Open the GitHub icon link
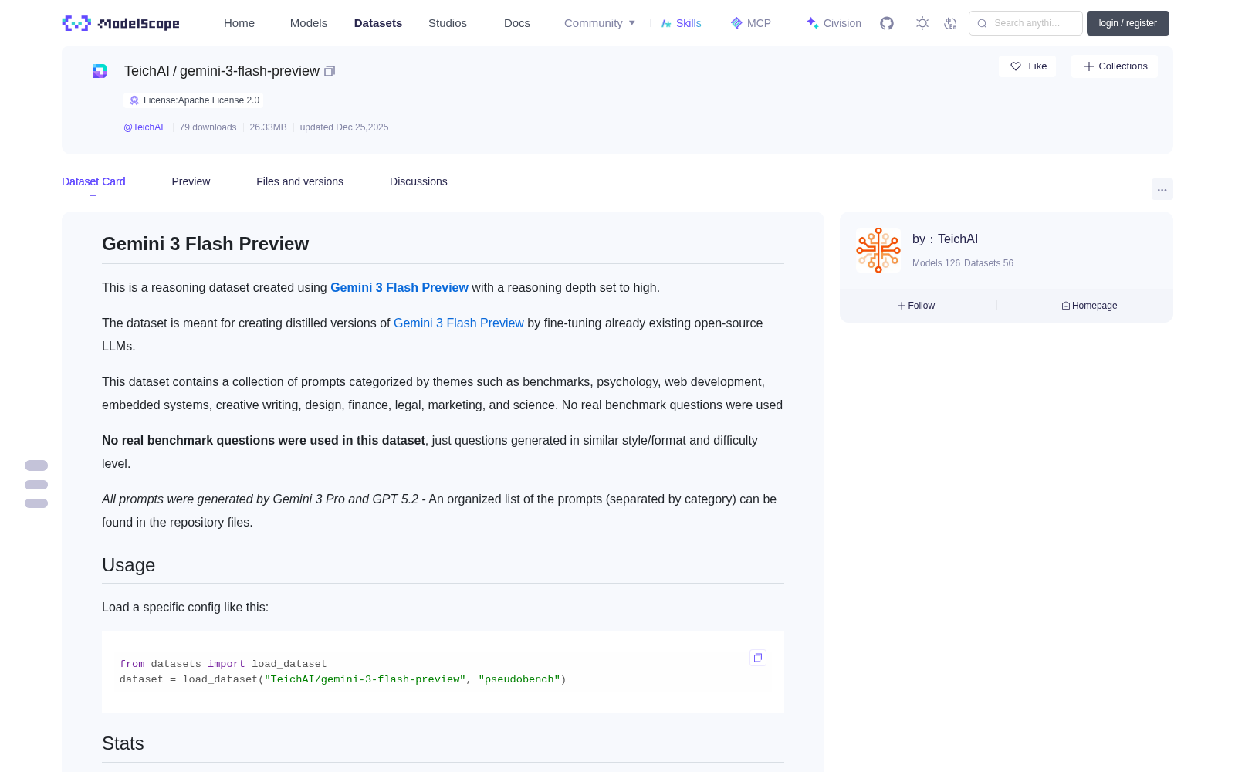 887,23
